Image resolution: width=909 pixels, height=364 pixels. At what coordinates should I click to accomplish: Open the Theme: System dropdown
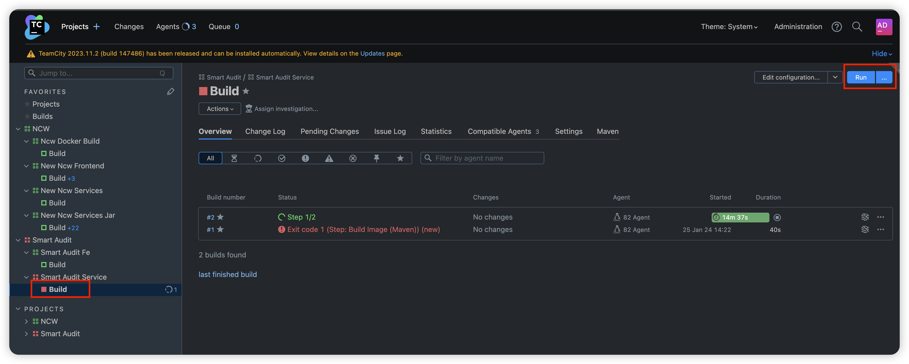point(729,27)
